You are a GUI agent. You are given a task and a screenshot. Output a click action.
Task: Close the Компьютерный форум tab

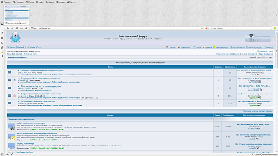(x=27, y=23)
